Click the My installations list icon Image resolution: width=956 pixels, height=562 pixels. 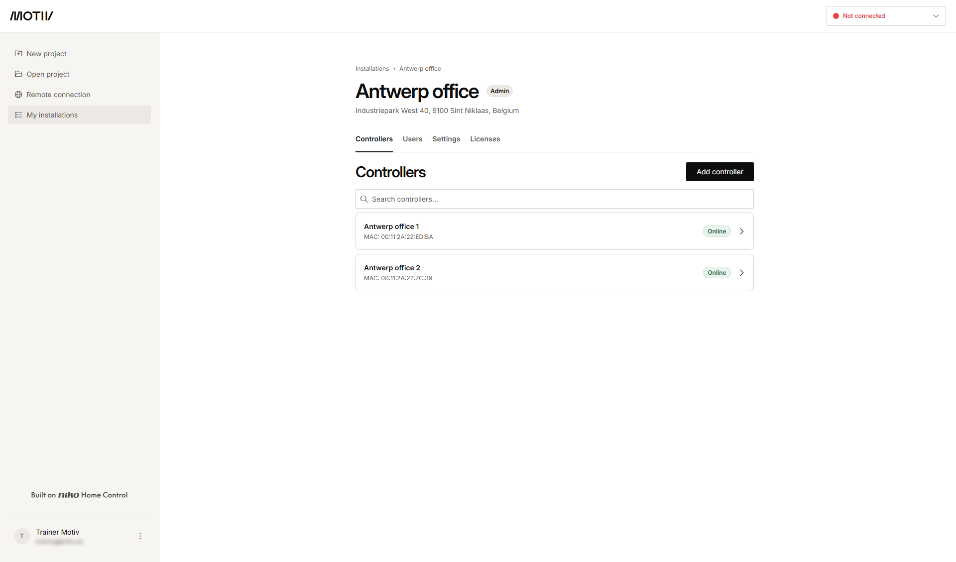(18, 115)
